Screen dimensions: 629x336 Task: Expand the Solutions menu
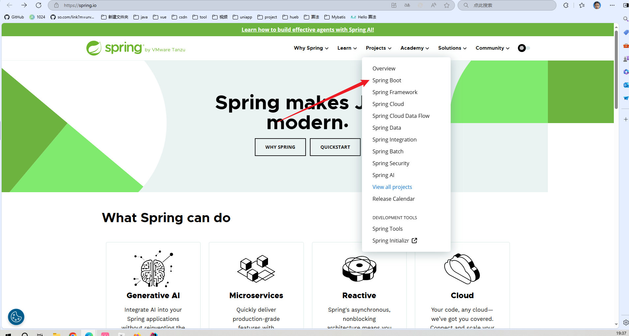coord(452,48)
